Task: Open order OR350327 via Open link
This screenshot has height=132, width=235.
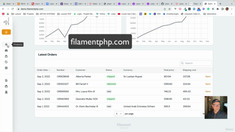Action: [x=208, y=84]
